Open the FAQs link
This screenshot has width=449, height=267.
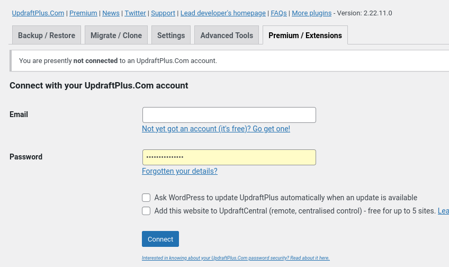279,13
